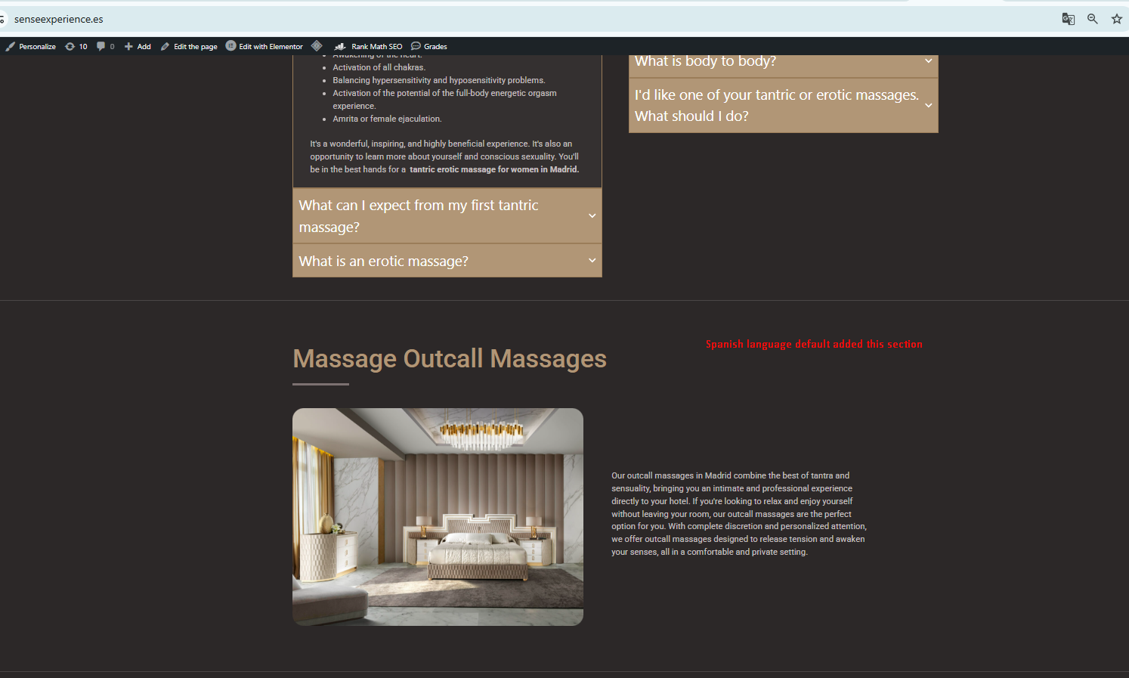Click 'Balancing hypersensitivity and hyposensitivity problems.' bullet
Screen dimensions: 1129x678
pos(439,80)
